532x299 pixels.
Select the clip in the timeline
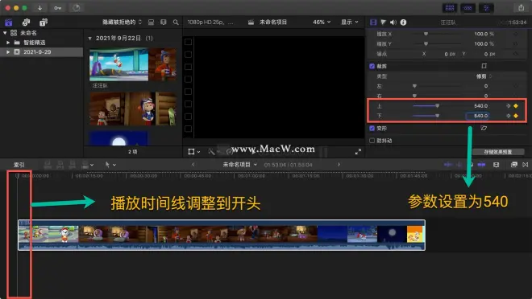click(x=222, y=235)
